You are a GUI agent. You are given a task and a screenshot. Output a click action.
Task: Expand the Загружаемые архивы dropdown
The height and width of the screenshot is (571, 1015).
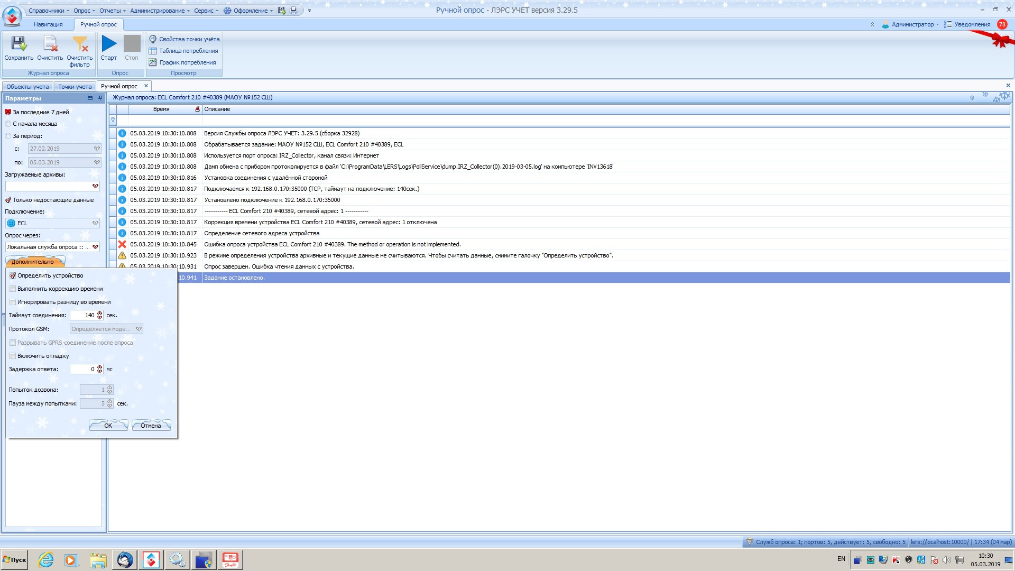point(95,186)
